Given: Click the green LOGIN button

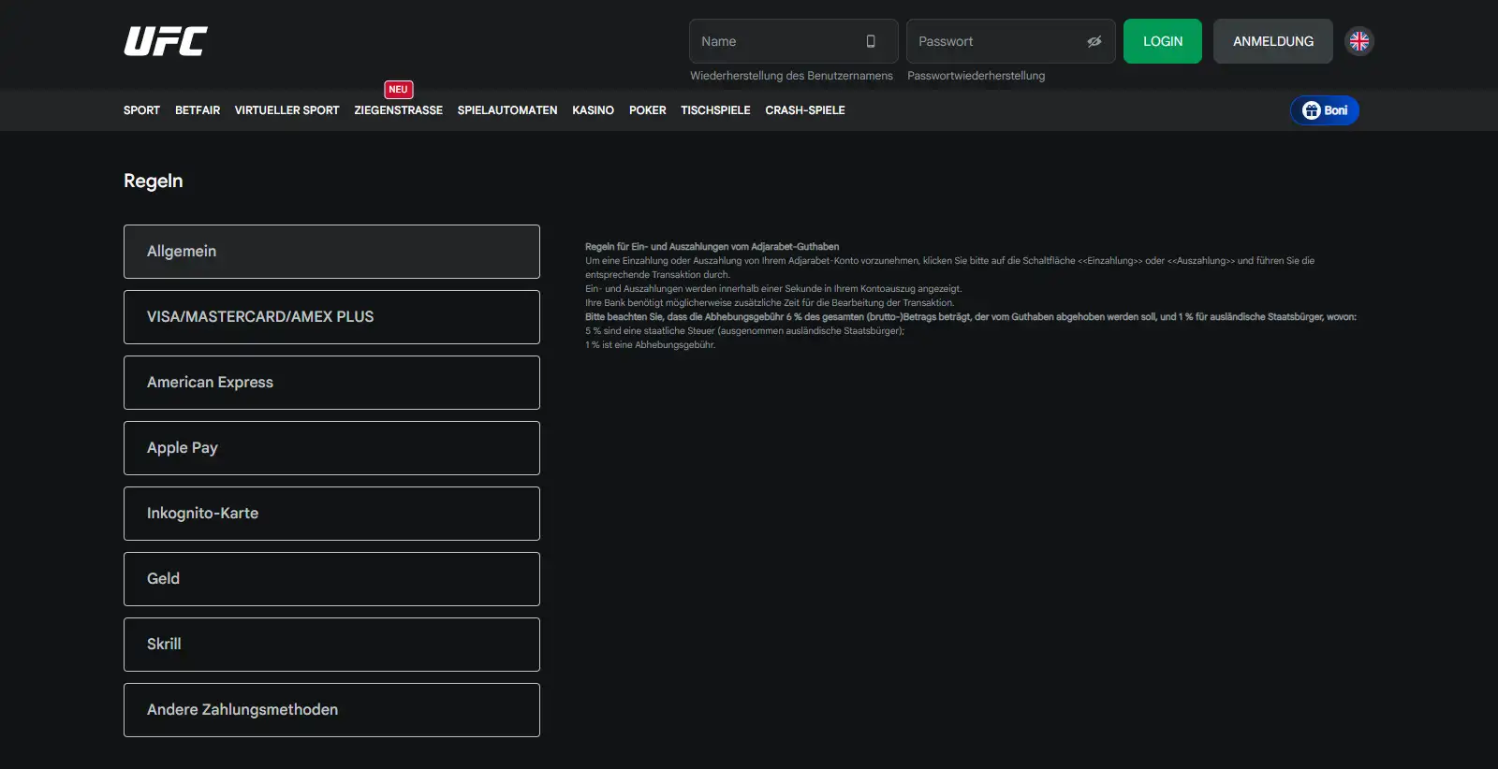Looking at the screenshot, I should (x=1163, y=41).
